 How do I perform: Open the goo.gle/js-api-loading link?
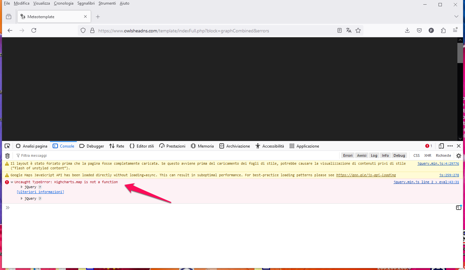pyautogui.click(x=366, y=175)
